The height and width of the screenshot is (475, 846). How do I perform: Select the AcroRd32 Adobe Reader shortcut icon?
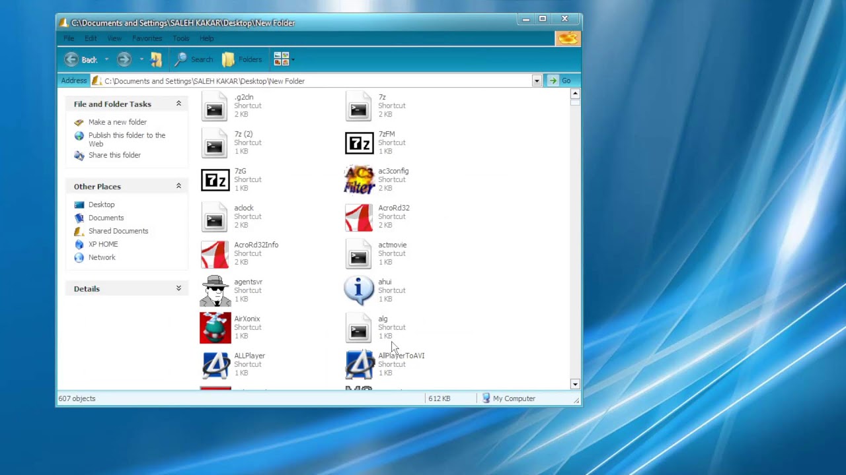359,217
